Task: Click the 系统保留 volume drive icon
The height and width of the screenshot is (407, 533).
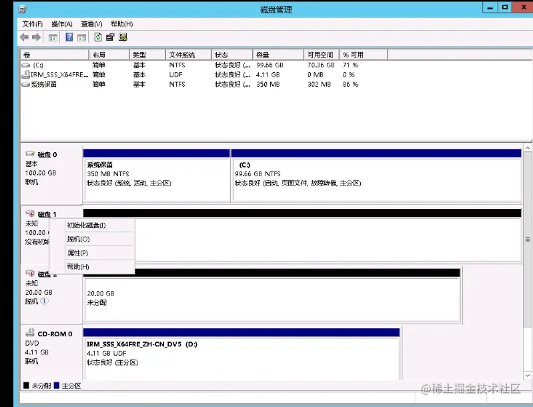Action: pos(25,84)
